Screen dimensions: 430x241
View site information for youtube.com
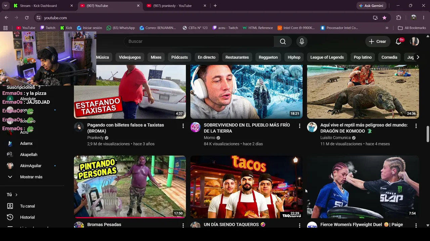38,18
